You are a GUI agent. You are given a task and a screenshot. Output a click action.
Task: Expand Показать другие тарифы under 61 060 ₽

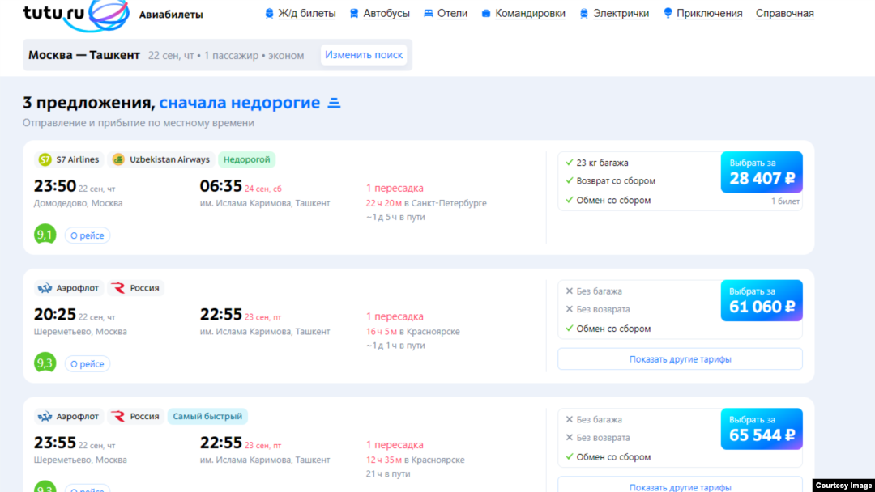(x=681, y=359)
